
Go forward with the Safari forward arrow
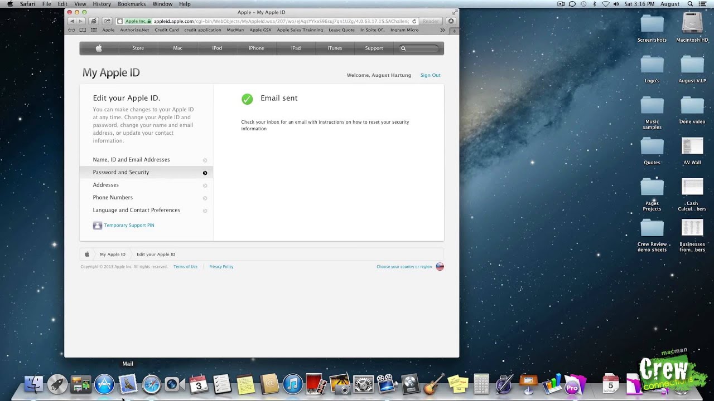click(80, 21)
